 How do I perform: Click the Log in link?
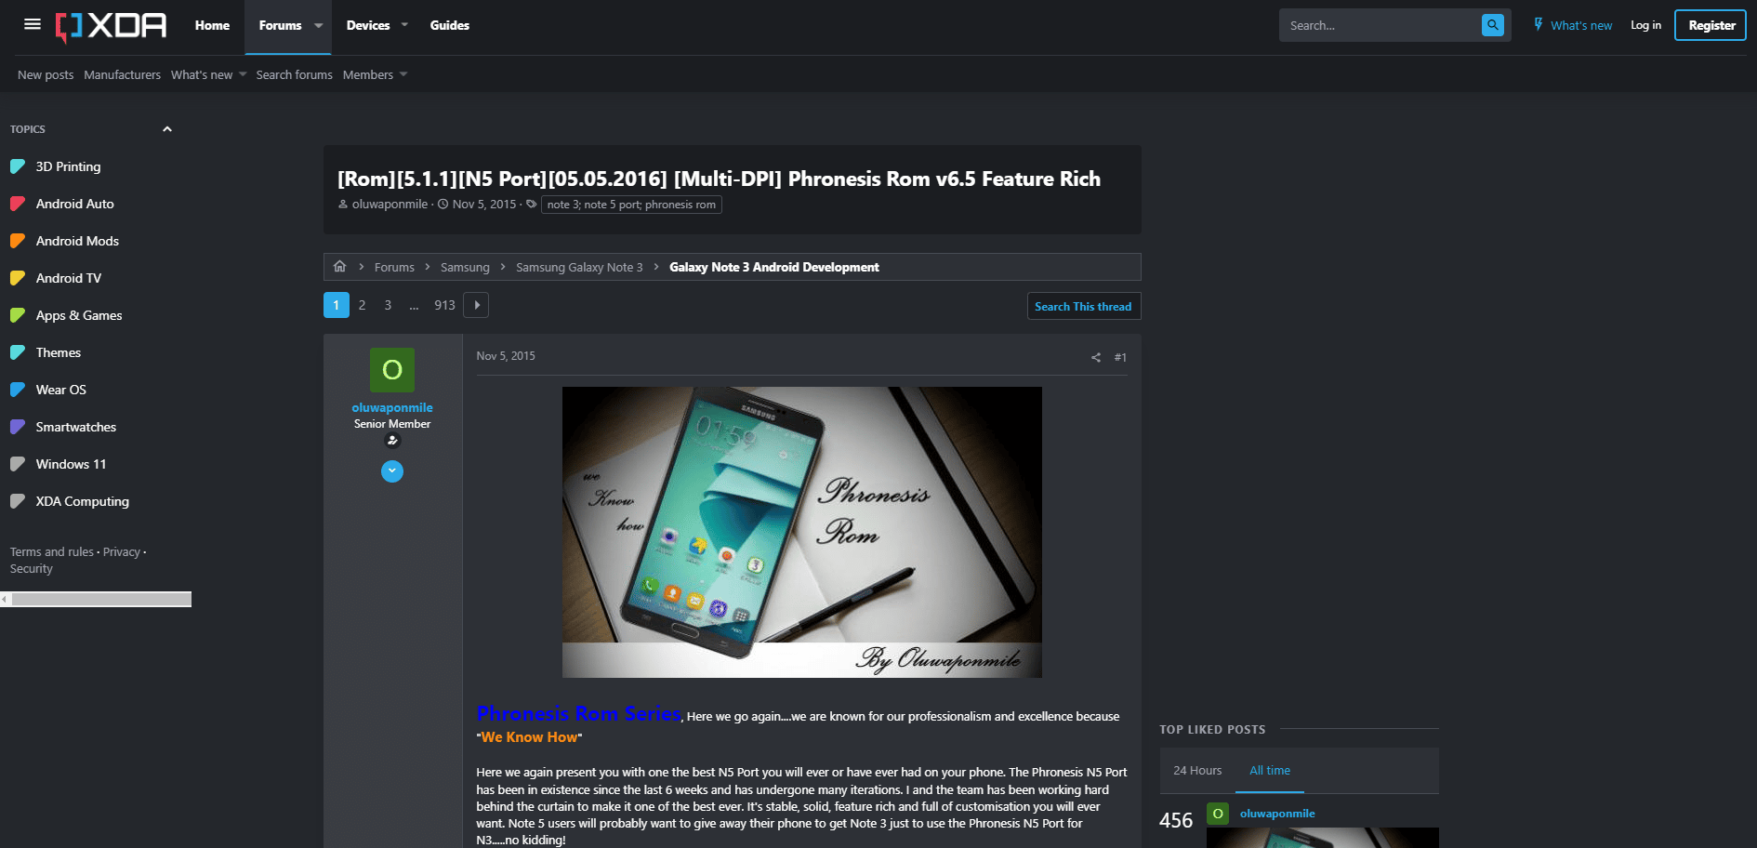[x=1645, y=25]
